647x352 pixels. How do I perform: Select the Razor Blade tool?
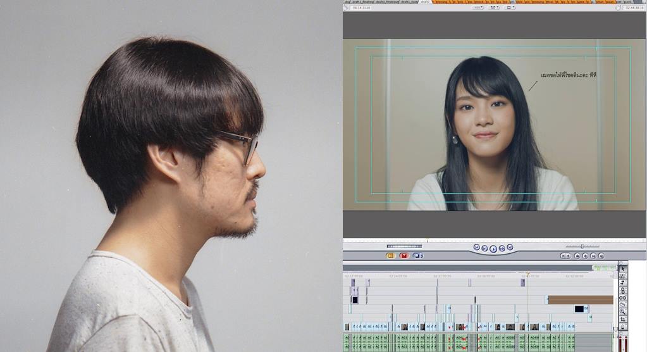pyautogui.click(x=623, y=305)
